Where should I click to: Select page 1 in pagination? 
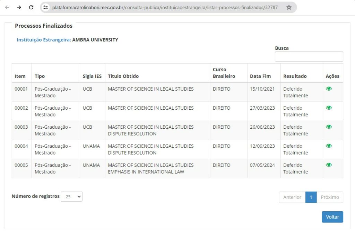(x=311, y=197)
